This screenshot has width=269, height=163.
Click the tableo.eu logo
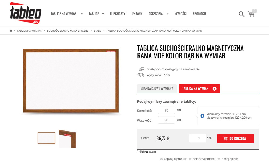(x=25, y=13)
